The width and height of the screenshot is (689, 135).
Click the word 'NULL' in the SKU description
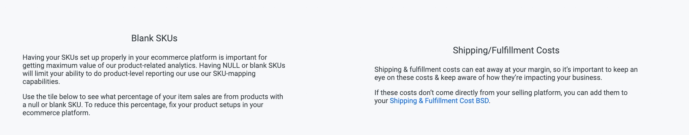(231, 65)
